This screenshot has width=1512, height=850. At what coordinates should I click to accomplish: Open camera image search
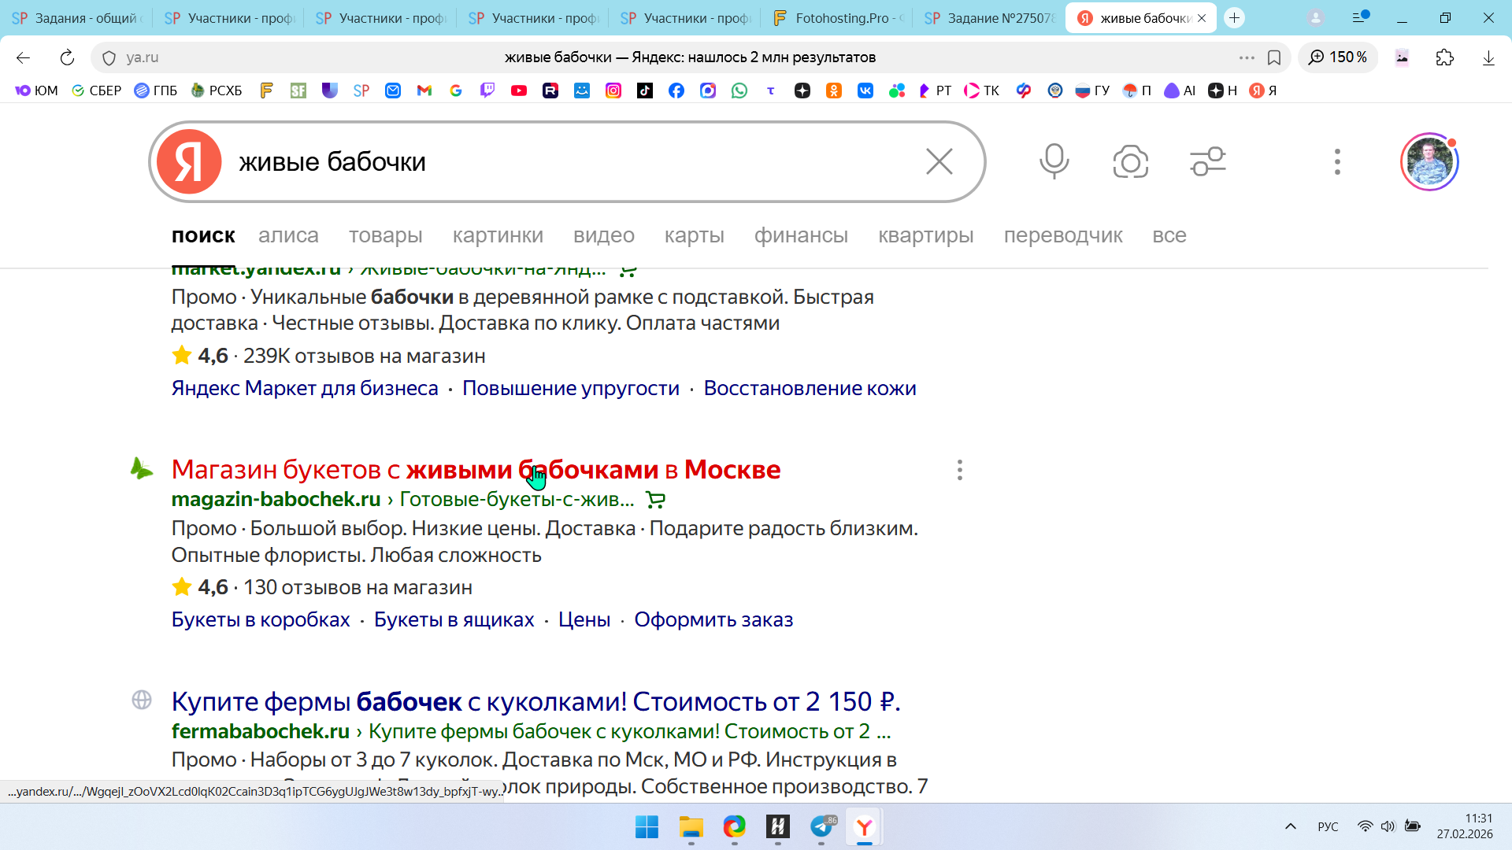(x=1130, y=161)
